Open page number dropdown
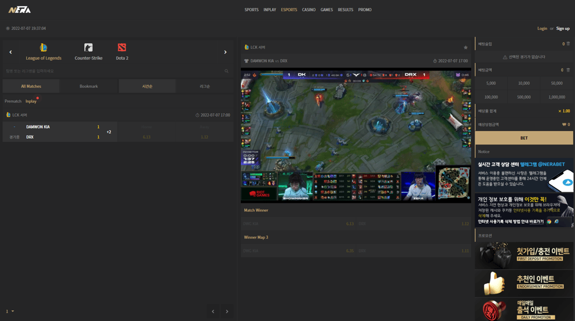The height and width of the screenshot is (321, 575). pos(10,311)
